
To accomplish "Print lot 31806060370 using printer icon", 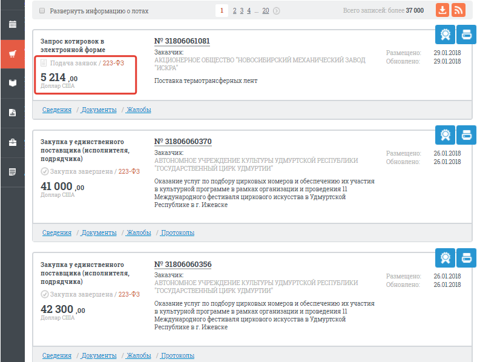I will point(466,134).
